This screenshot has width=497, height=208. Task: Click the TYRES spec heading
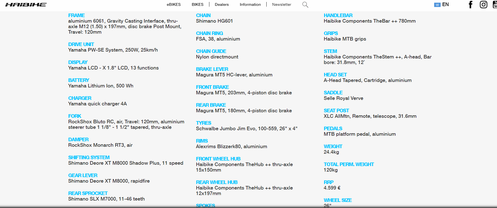pyautogui.click(x=204, y=123)
